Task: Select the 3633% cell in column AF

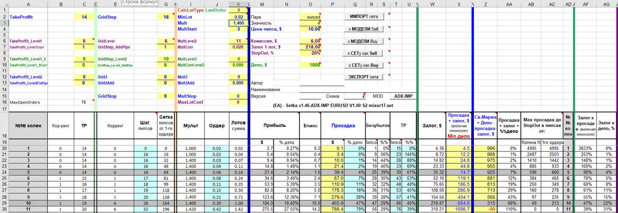Action: click(x=585, y=148)
